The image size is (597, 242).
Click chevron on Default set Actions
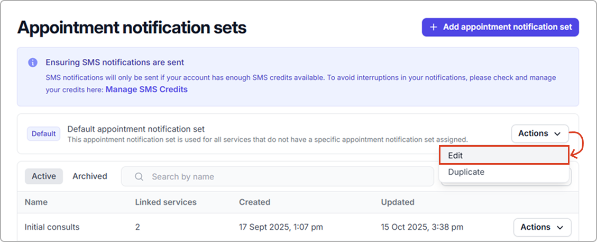[557, 134]
